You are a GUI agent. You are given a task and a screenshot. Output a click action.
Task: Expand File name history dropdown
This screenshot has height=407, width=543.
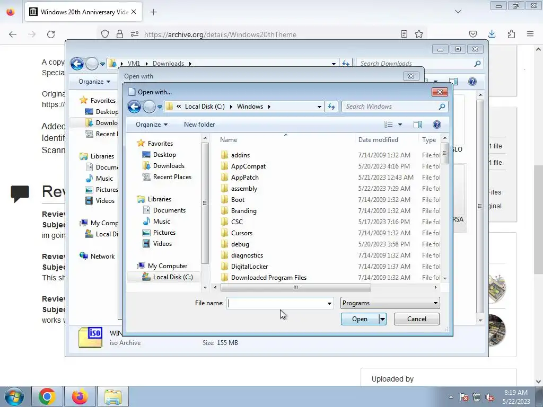point(329,304)
